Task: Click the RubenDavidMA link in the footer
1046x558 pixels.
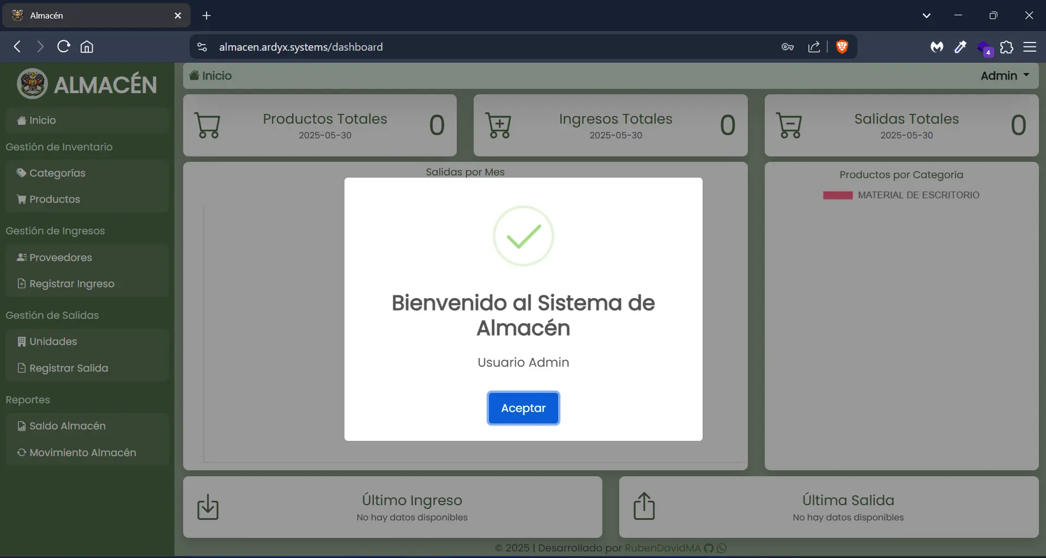Action: click(663, 548)
